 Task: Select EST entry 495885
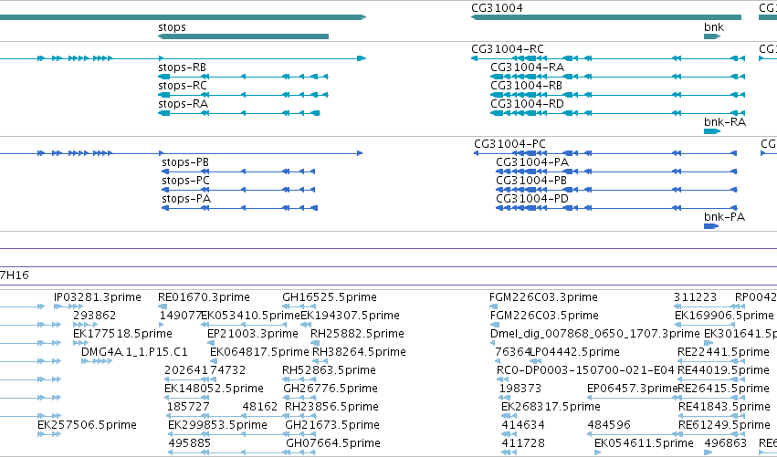point(190,443)
